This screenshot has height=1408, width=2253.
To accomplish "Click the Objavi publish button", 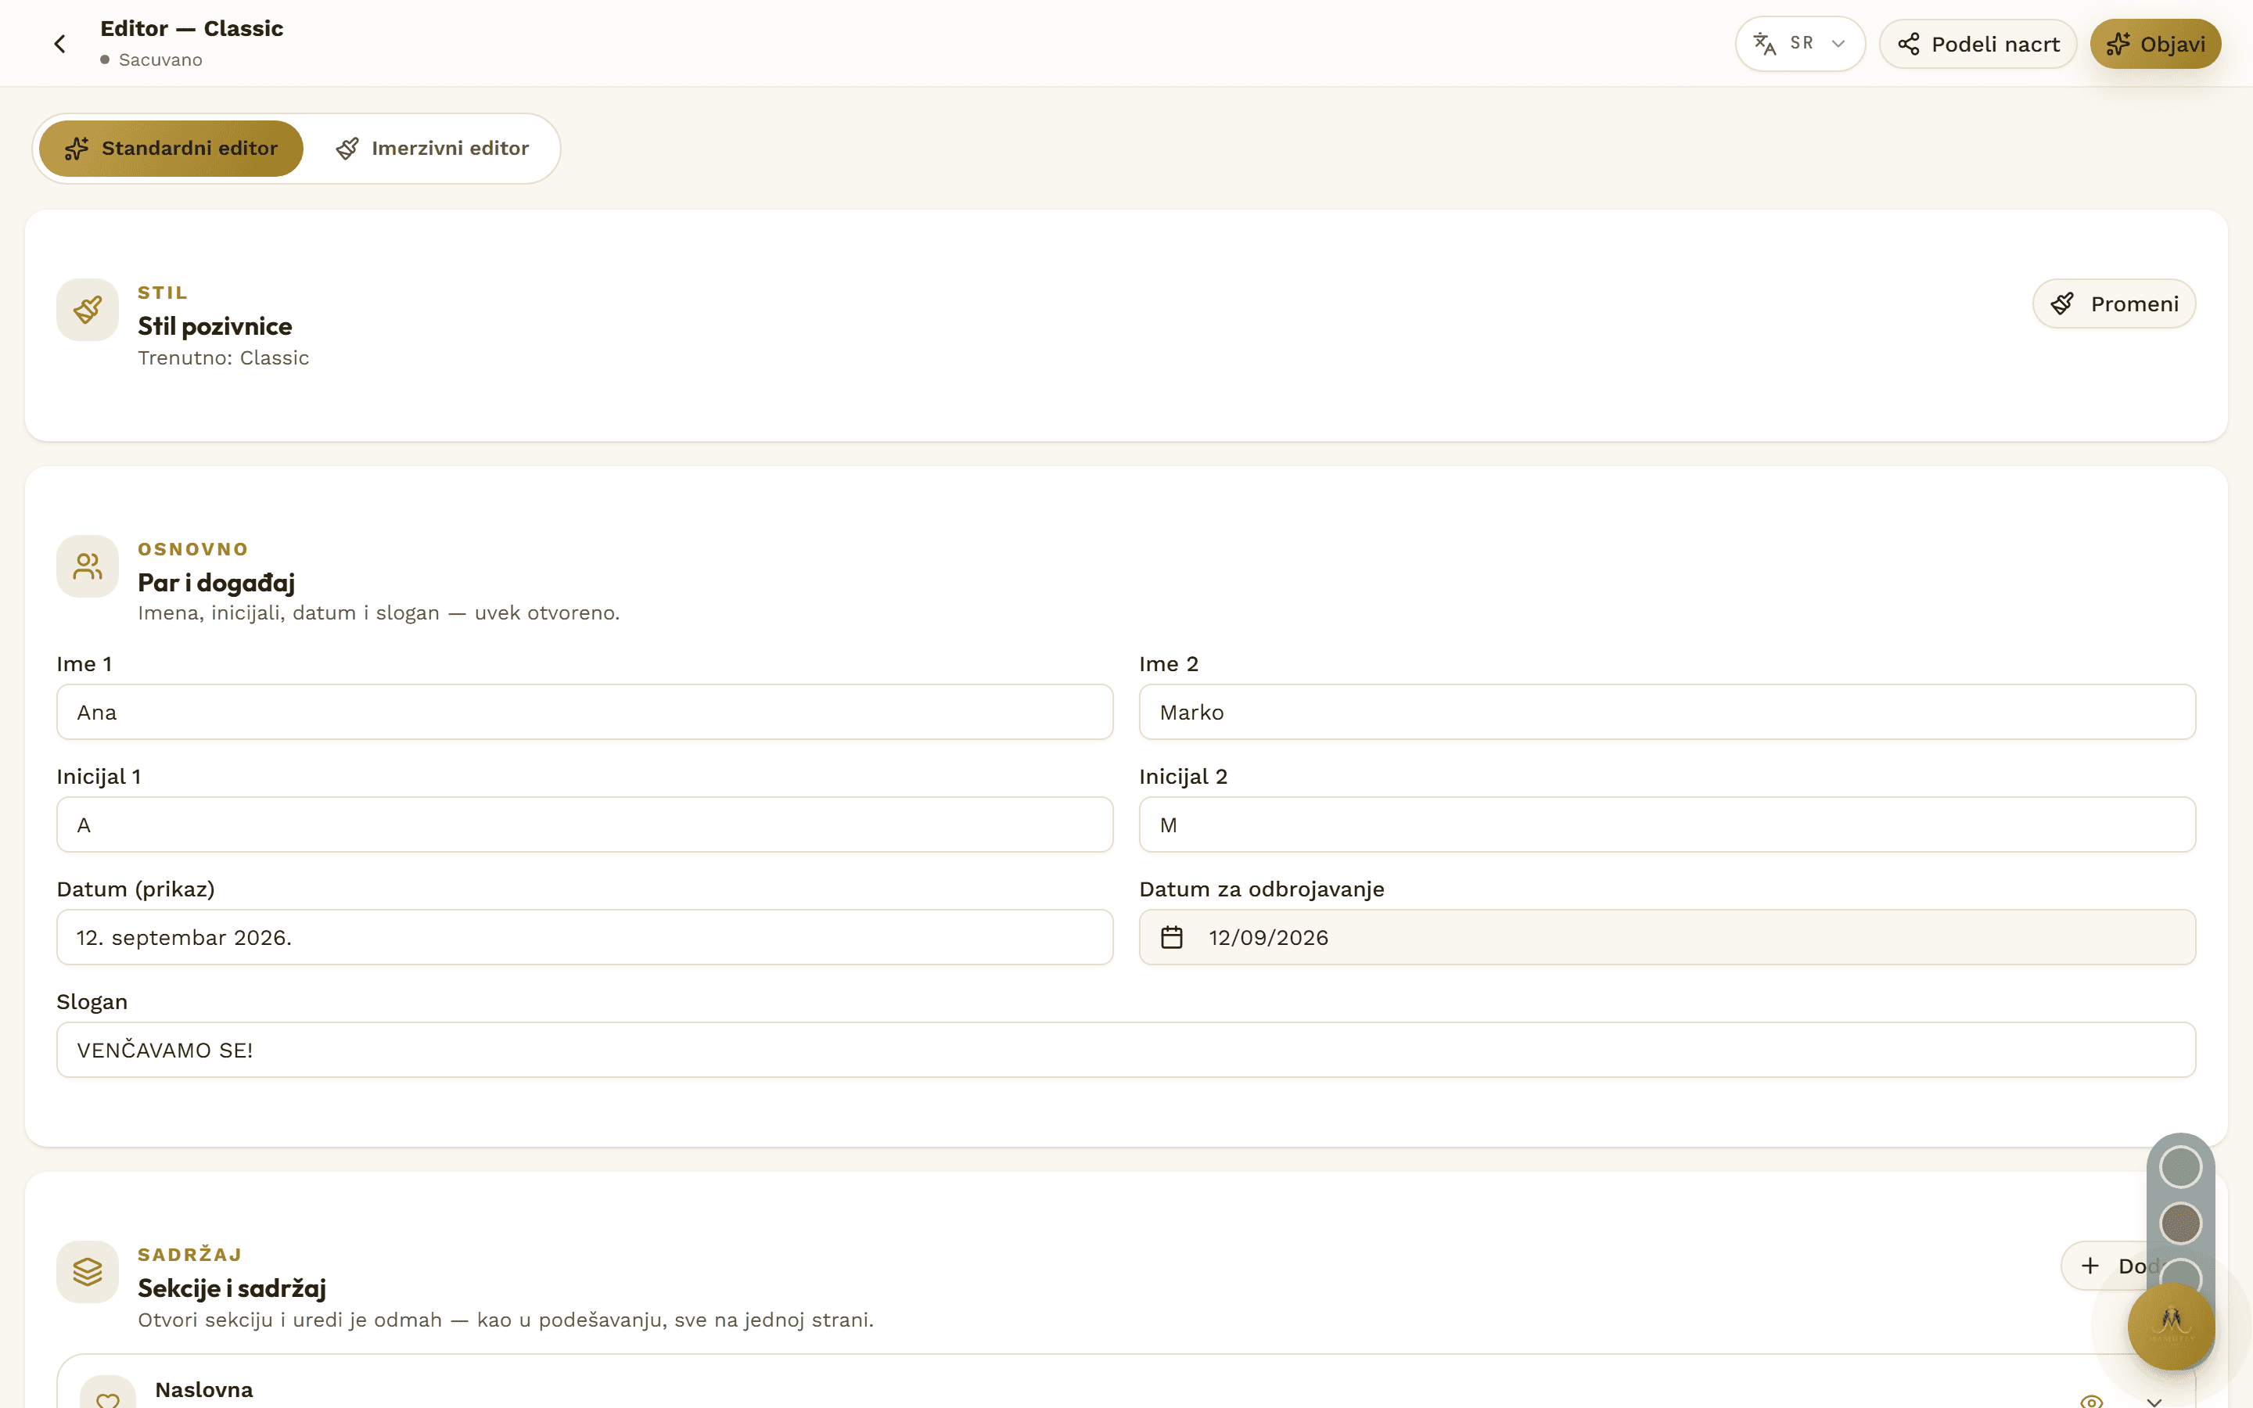I will click(x=2155, y=44).
